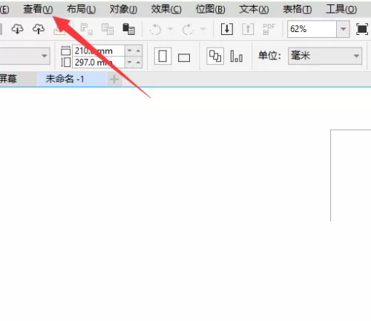371x321 pixels.
Task: Increase page width with up stepper
Action: pos(138,51)
